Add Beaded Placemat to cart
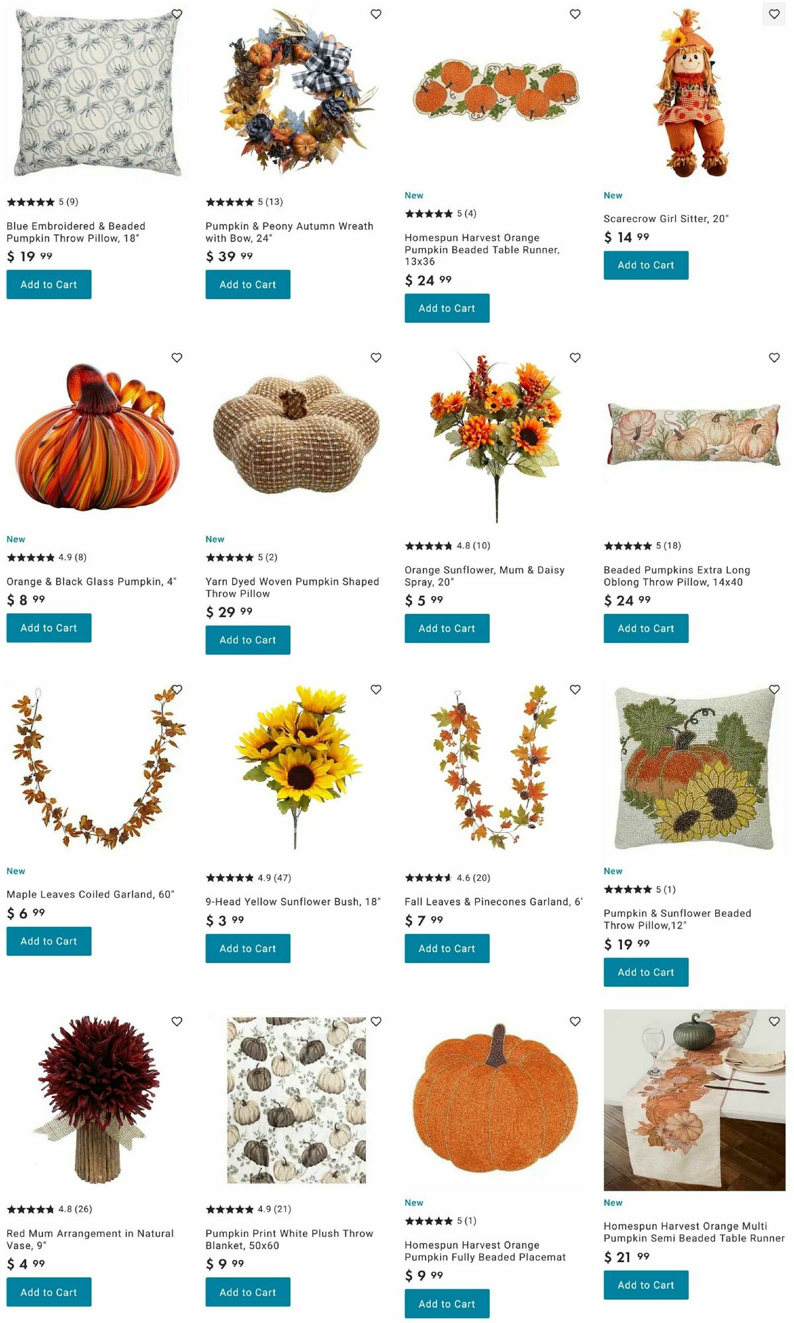 click(x=447, y=1304)
